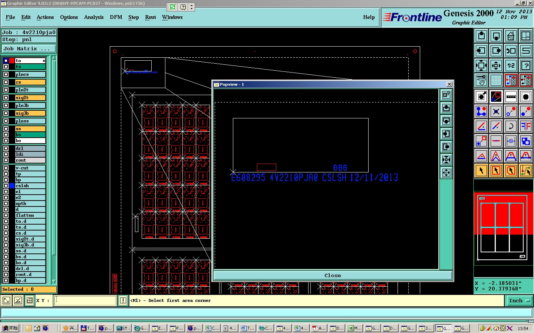Viewport: 534px width, 333px height.
Task: Toggle the checkbox for layer pln3b
Action: coord(6,105)
